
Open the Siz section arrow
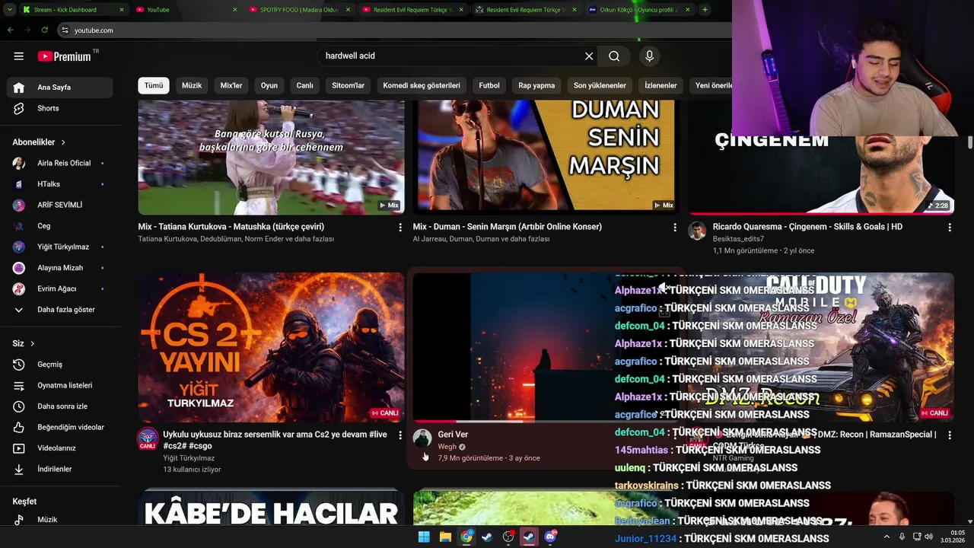(32, 343)
